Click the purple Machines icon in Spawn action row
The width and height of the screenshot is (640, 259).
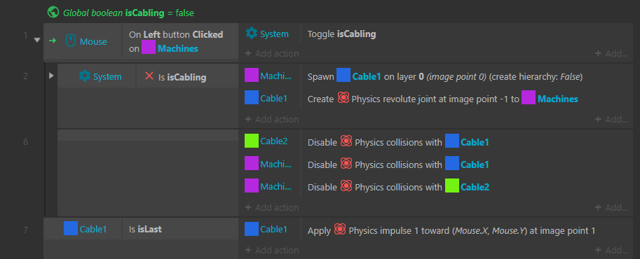pos(252,75)
